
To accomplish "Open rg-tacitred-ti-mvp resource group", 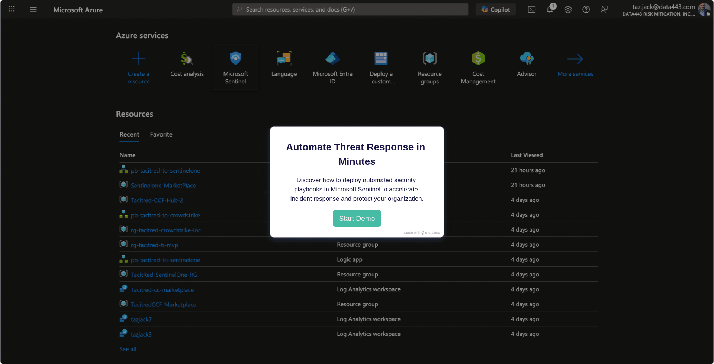I will click(154, 245).
